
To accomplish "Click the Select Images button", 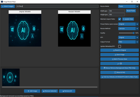I will point(8,6).
